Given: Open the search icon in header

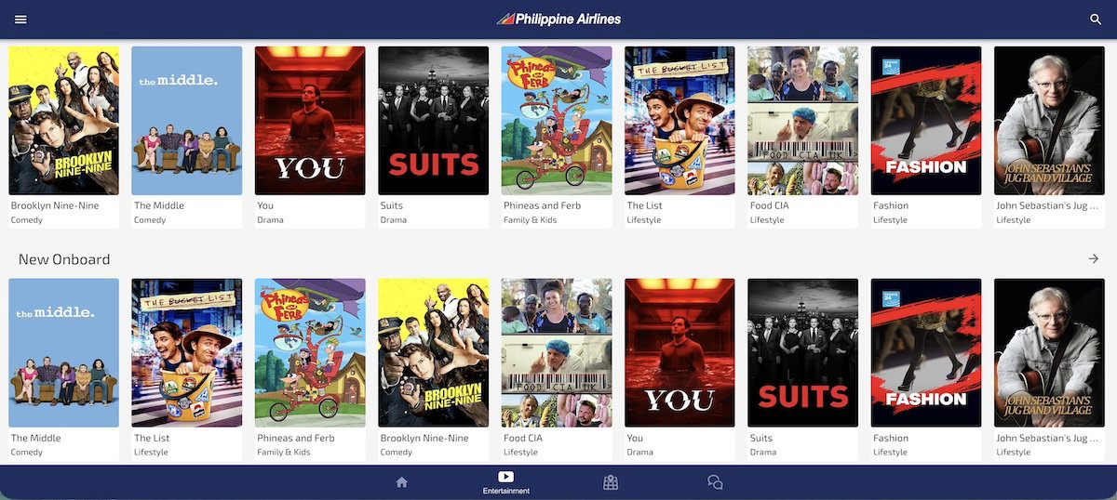Looking at the screenshot, I should pos(1096,20).
